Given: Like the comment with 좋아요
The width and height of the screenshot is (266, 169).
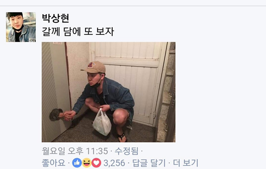Looking at the screenshot, I should coord(54,163).
